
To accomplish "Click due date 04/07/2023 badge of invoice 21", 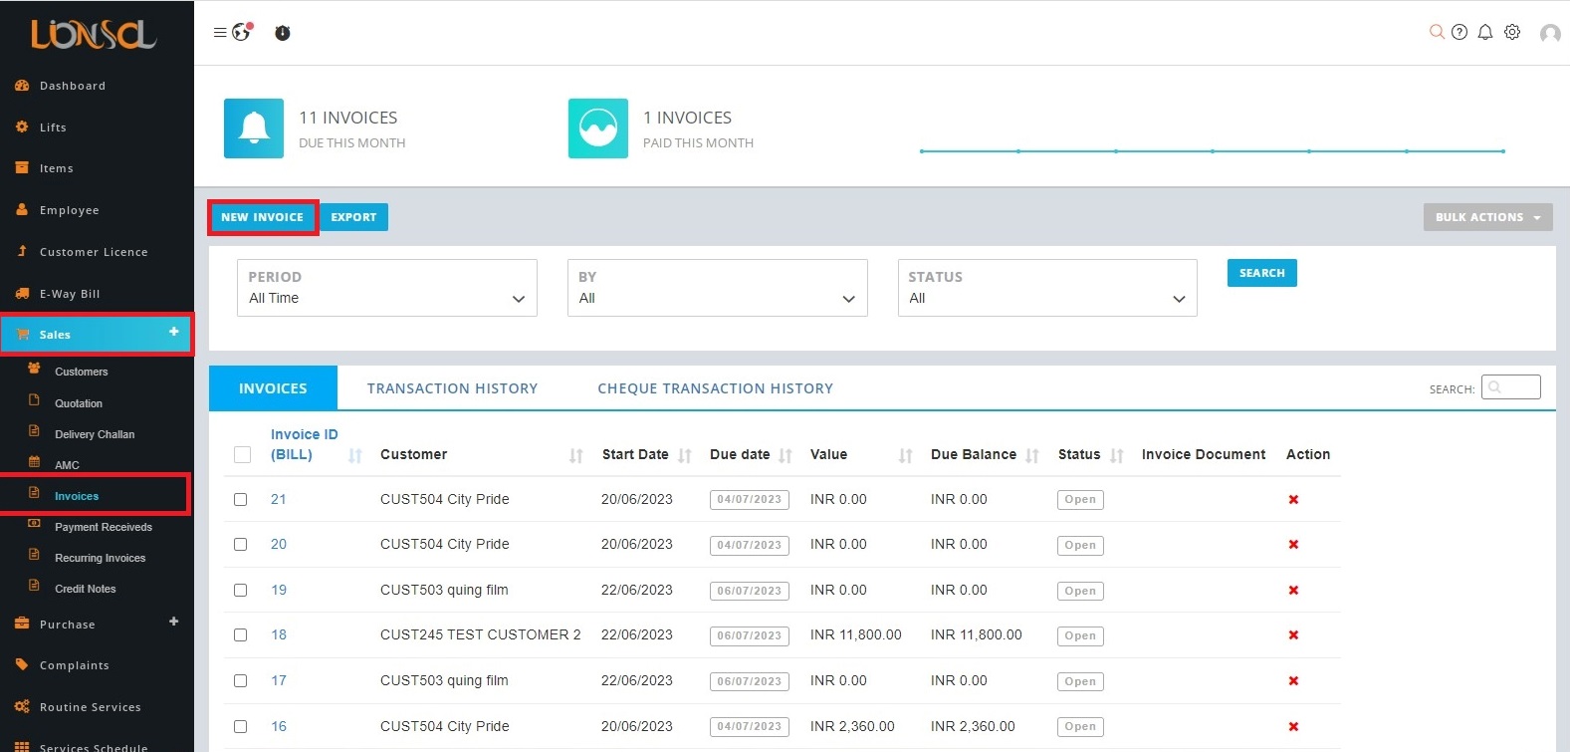I will pos(750,500).
